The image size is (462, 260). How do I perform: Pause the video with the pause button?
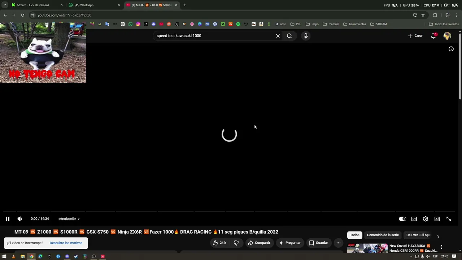[x=8, y=219]
